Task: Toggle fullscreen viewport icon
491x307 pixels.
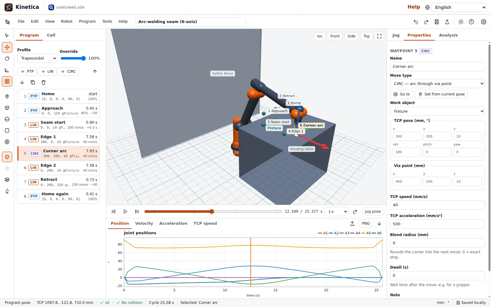Action: 379,36
